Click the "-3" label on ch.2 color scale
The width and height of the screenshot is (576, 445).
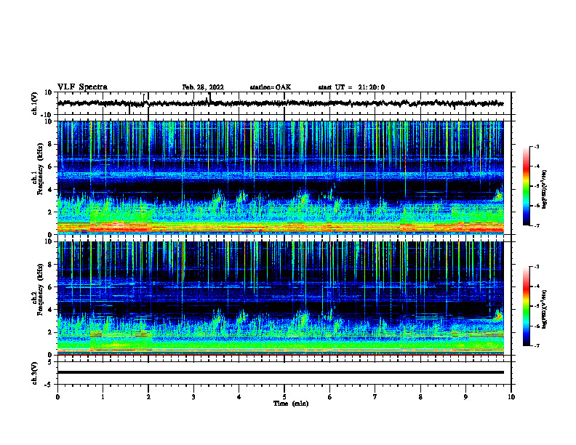pyautogui.click(x=537, y=267)
